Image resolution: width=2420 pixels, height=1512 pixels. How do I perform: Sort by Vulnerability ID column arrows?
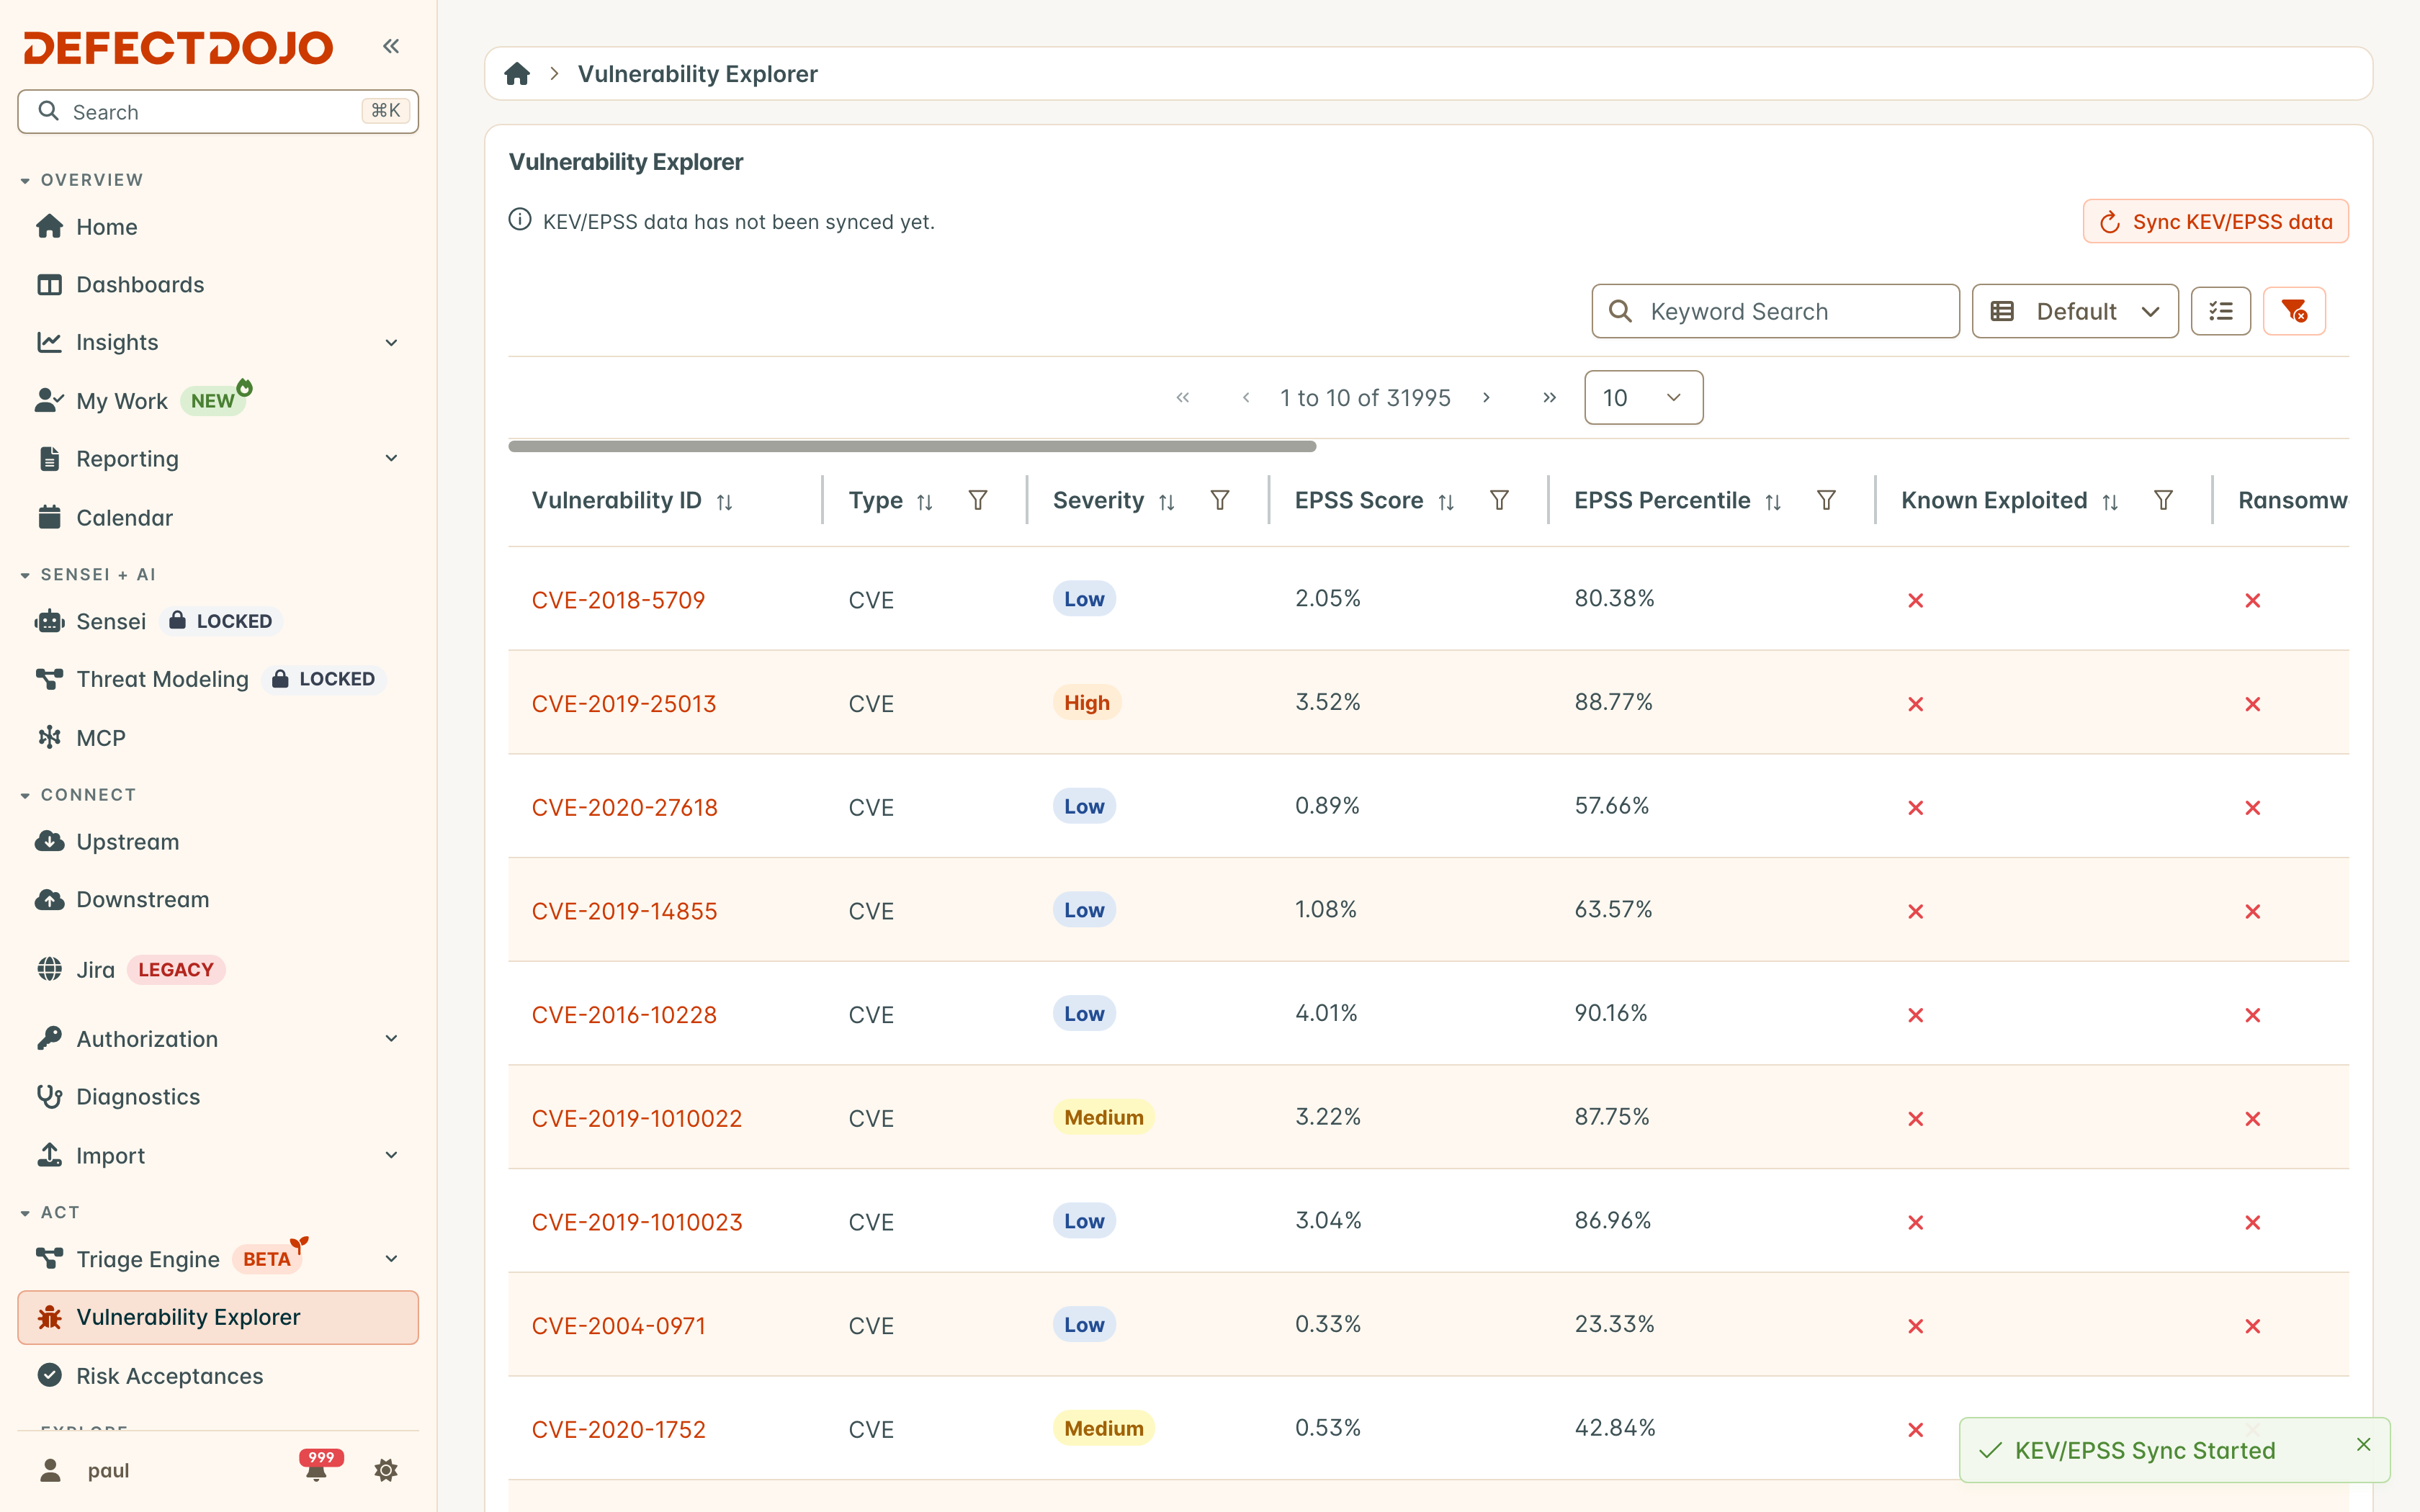click(725, 502)
